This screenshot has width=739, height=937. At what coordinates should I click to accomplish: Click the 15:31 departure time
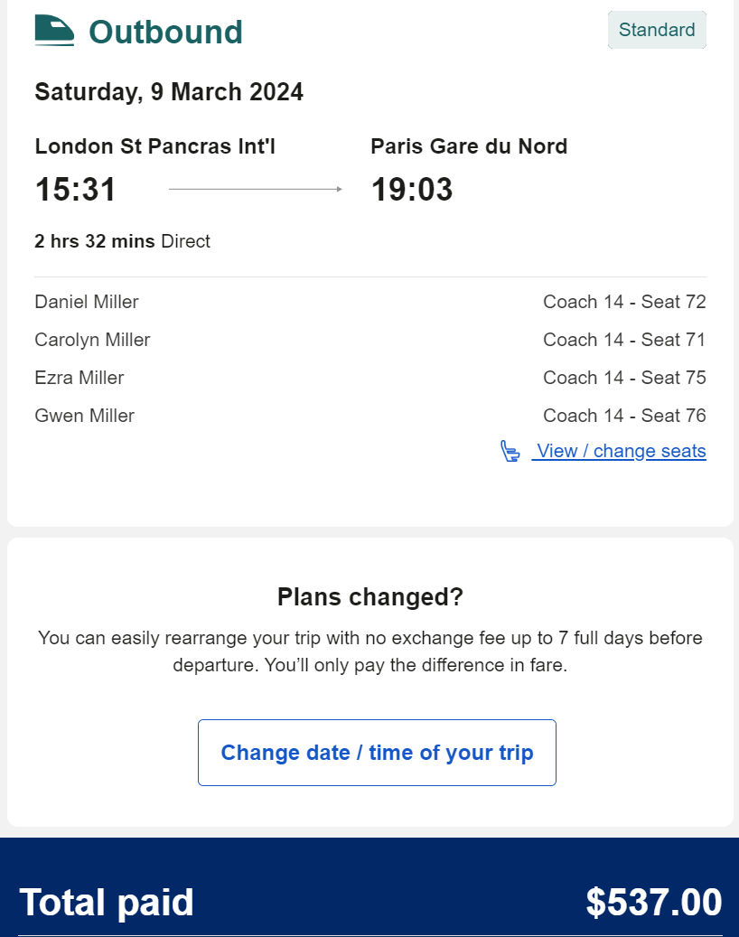coord(76,190)
